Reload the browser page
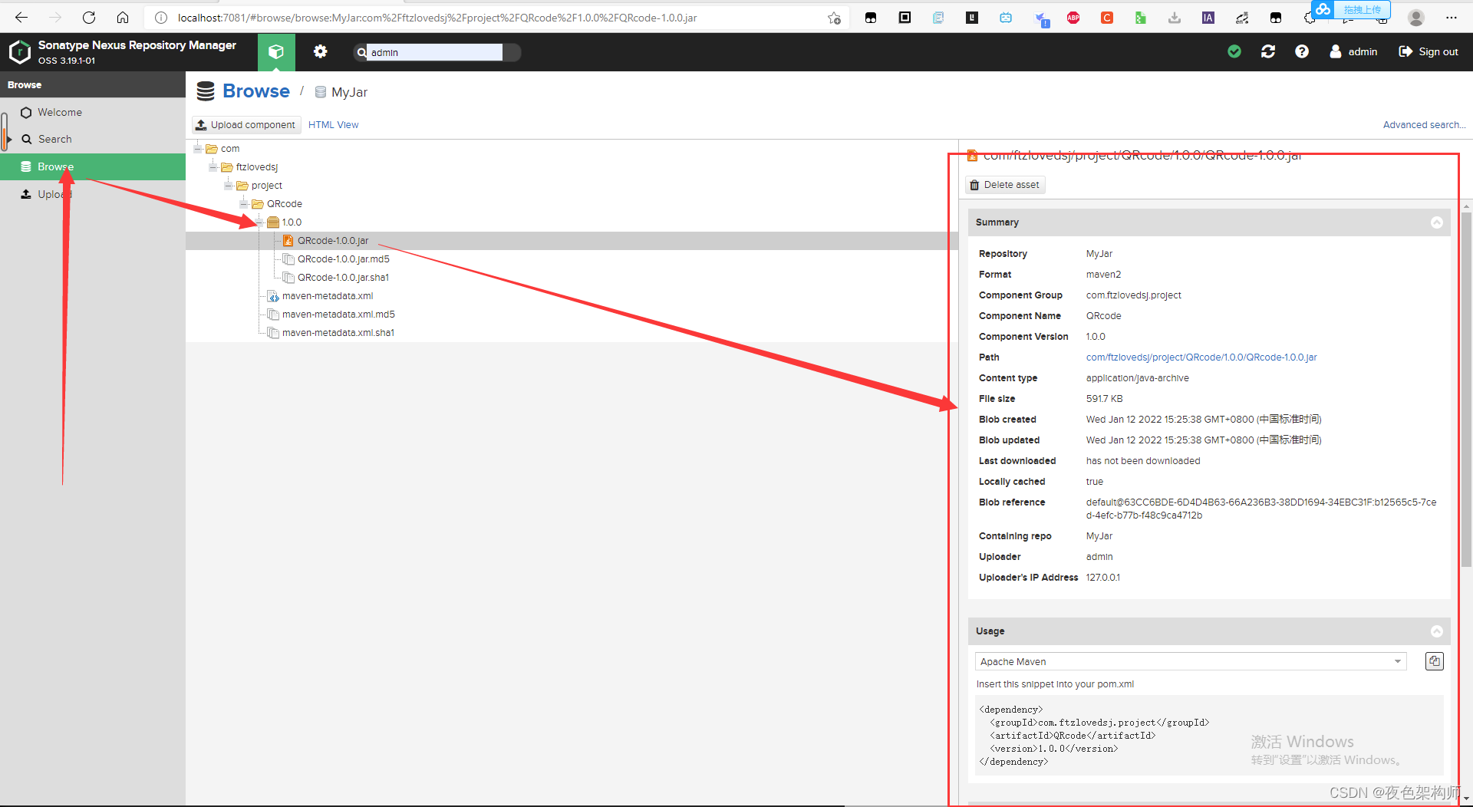This screenshot has width=1473, height=807. coord(89,17)
